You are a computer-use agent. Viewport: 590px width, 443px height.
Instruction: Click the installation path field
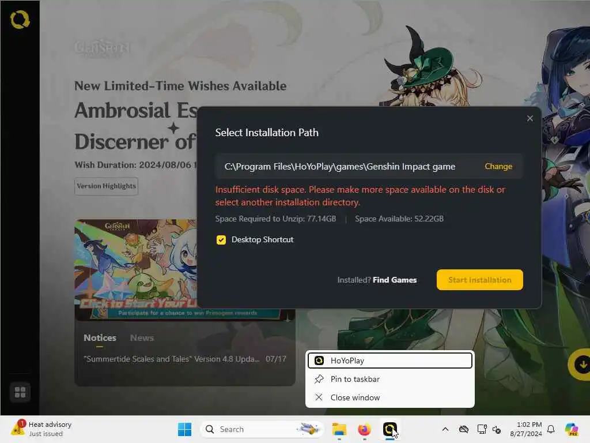pyautogui.click(x=369, y=166)
